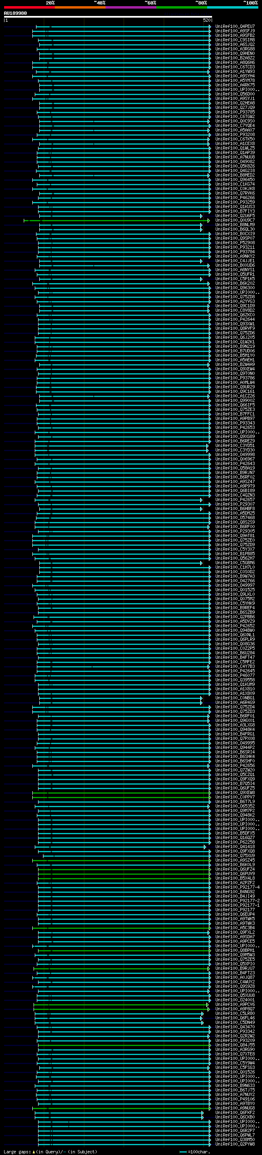Select label UniRef100_A9NUG8
262x1155 pixels.
click(235, 1108)
